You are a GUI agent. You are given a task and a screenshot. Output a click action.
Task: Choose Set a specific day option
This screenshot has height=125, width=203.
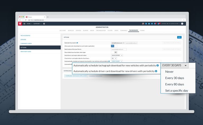click(177, 91)
